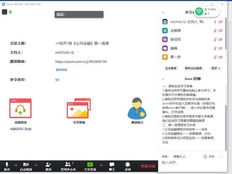Open audio options arrow beside 静音

[16, 165]
